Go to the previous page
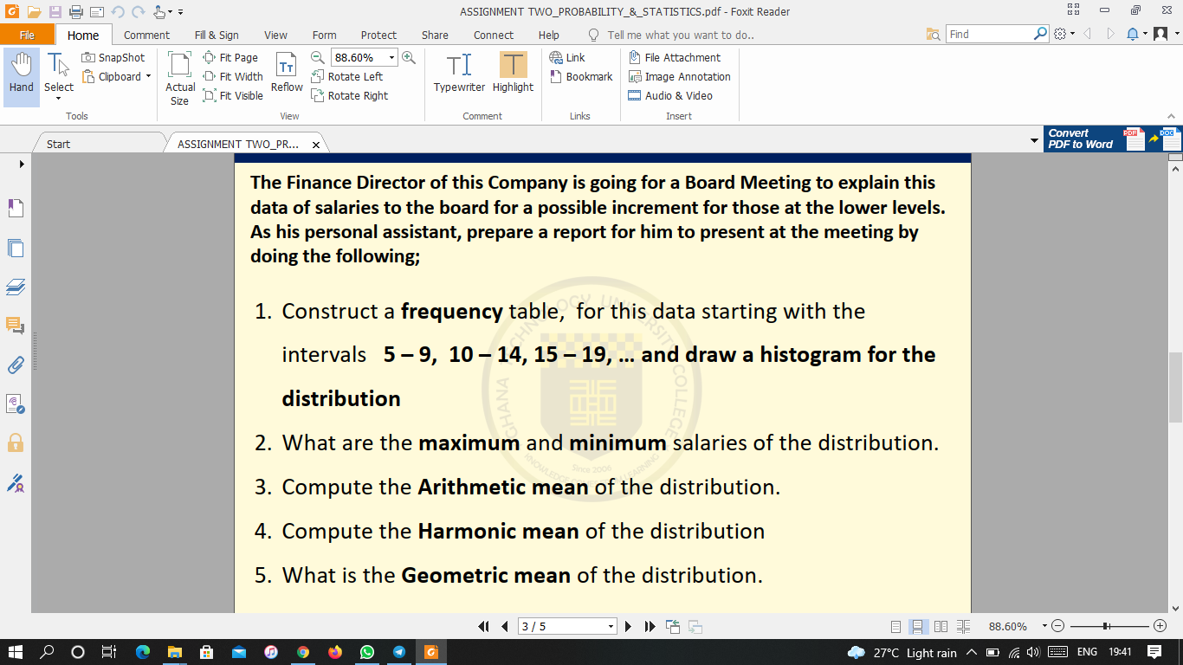Image resolution: width=1183 pixels, height=665 pixels. (x=504, y=626)
